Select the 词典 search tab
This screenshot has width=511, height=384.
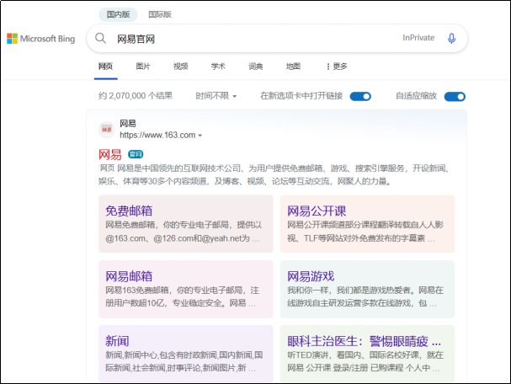(256, 67)
